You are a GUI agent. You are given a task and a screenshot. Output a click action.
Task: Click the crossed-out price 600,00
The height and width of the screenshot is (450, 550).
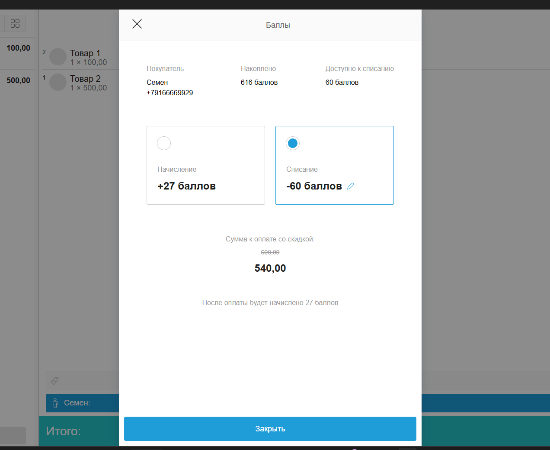(x=270, y=252)
